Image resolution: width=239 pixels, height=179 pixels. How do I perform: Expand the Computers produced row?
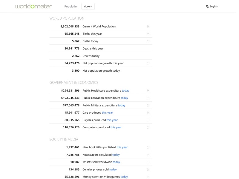tap(148, 127)
